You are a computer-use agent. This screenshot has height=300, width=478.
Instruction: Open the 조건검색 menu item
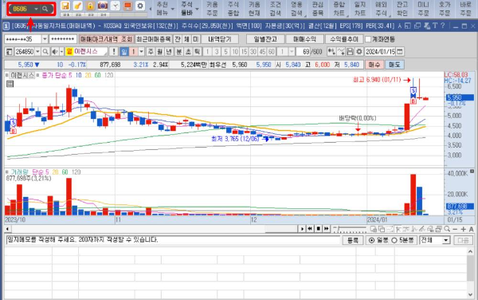click(x=276, y=9)
